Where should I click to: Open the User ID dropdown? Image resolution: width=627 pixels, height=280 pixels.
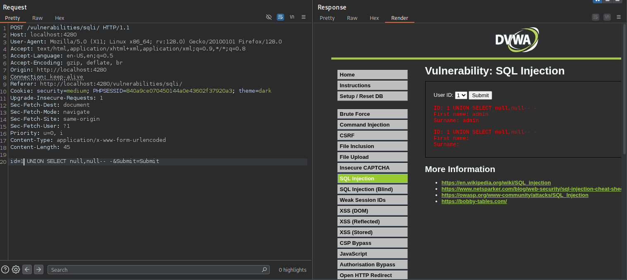[461, 95]
